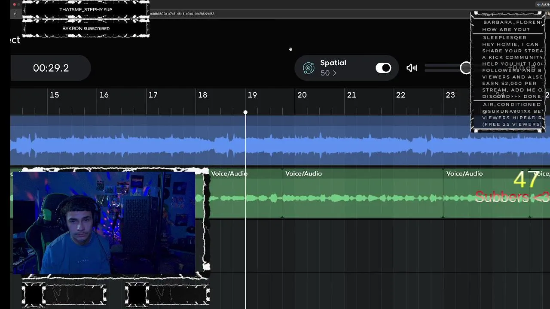Select the blue music waveform track
550x309 pixels.
pyautogui.click(x=280, y=141)
